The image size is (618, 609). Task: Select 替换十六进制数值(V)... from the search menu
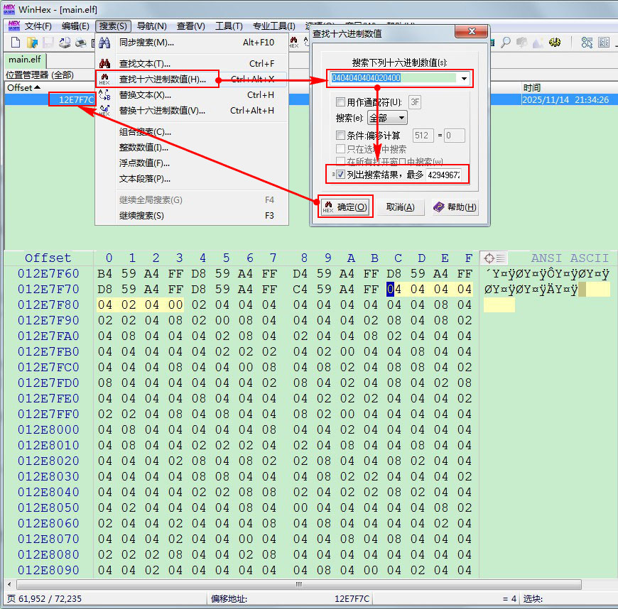(162, 111)
